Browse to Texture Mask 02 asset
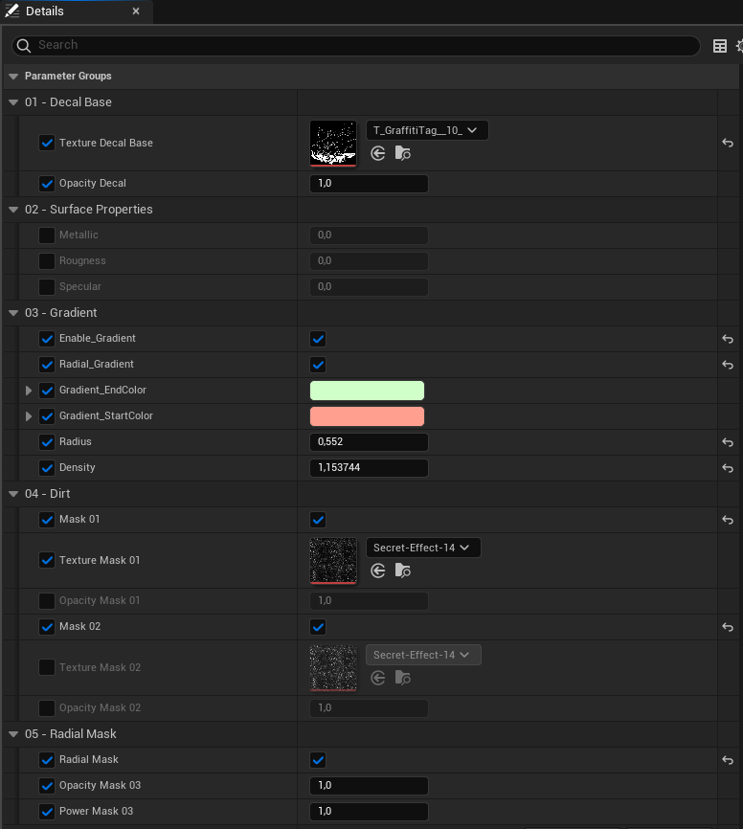 pos(403,678)
